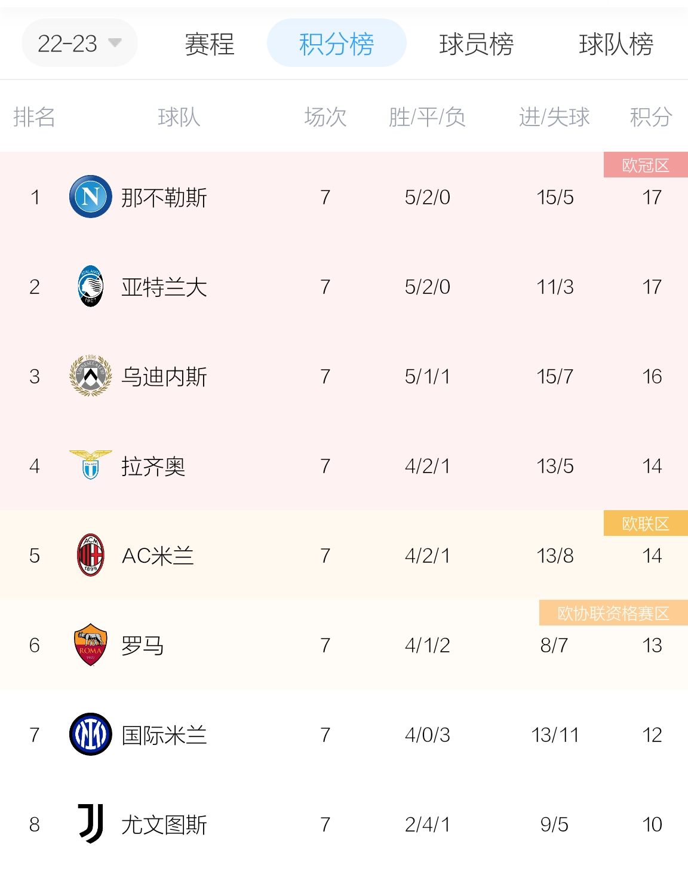Tap the Napoli club crest
688x877 pixels.
point(91,197)
